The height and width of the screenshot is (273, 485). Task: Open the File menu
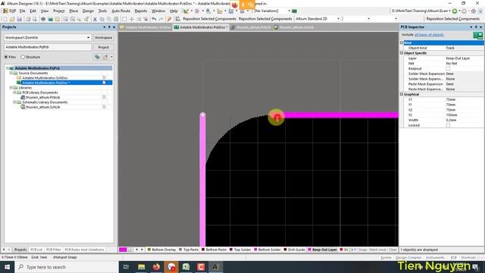click(22, 11)
